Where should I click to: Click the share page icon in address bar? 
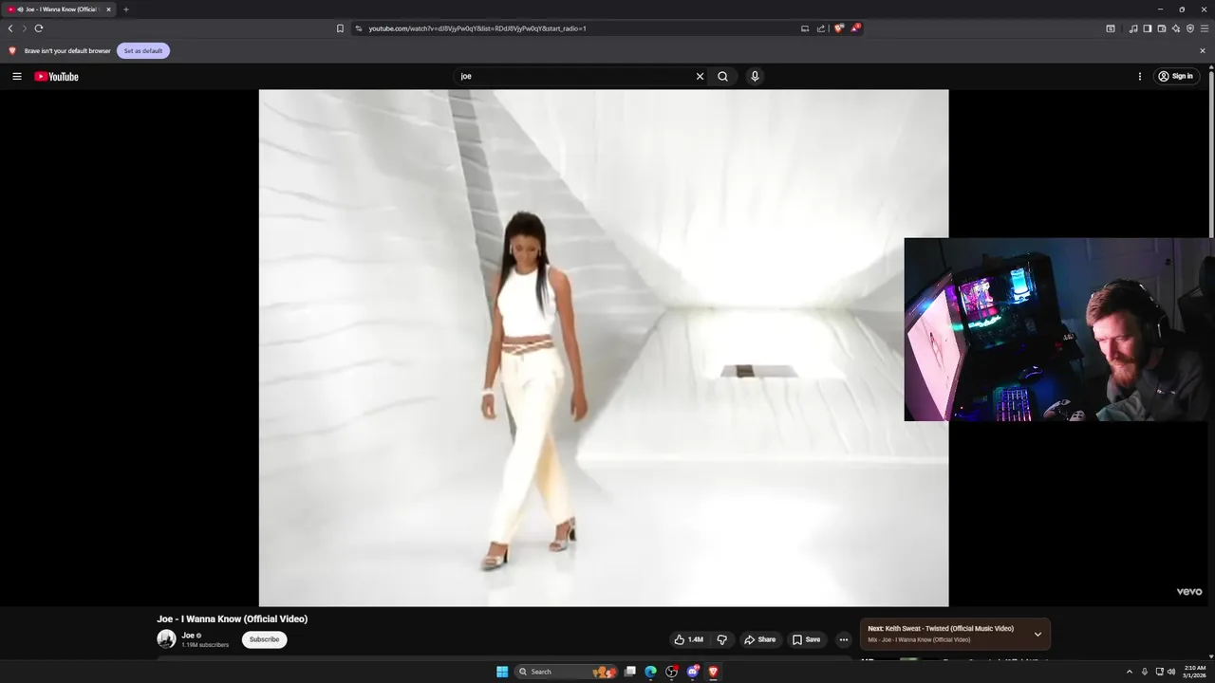pos(821,28)
